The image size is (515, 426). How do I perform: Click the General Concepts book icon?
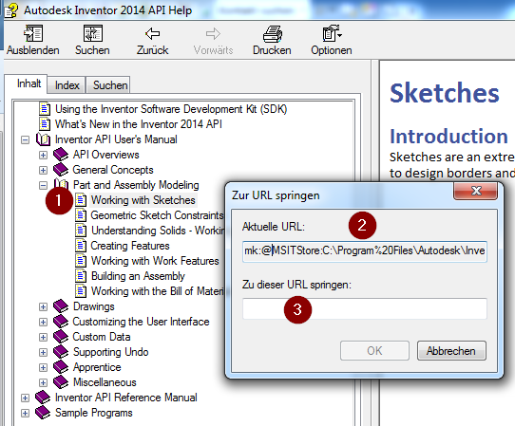tap(61, 170)
